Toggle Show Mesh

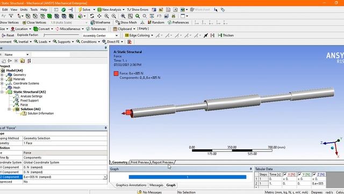click(x=126, y=23)
